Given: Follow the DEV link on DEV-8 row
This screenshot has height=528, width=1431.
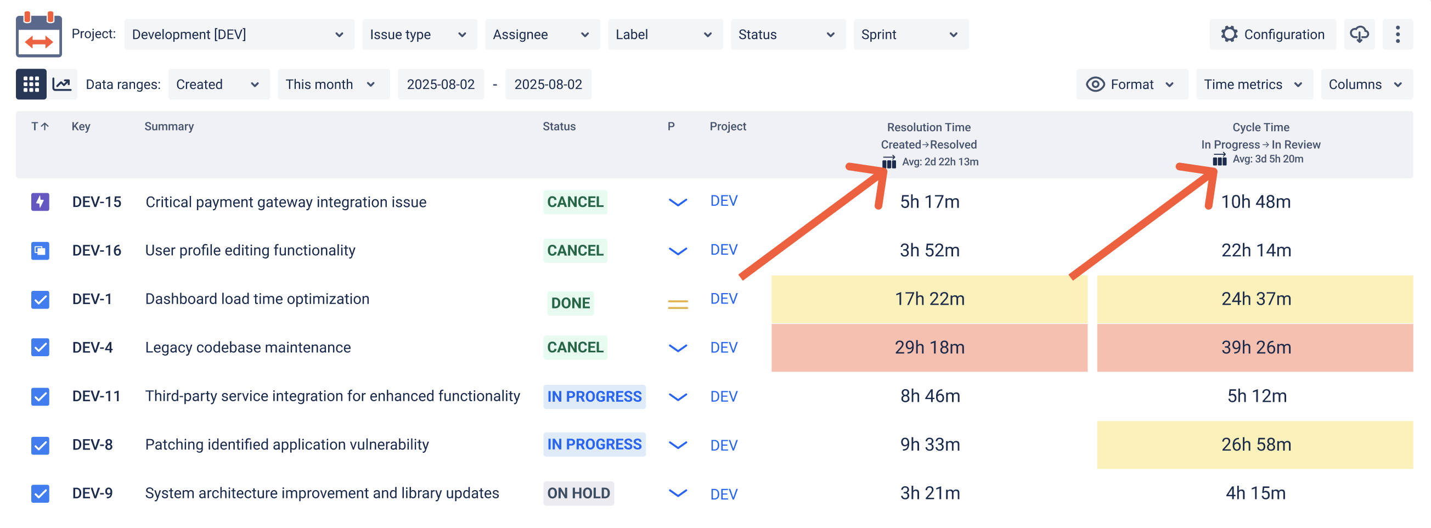Looking at the screenshot, I should pyautogui.click(x=723, y=445).
